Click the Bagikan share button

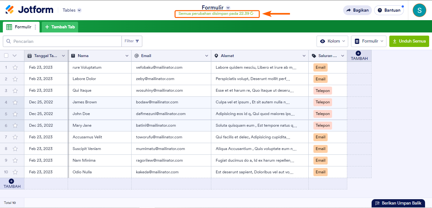pyautogui.click(x=357, y=10)
